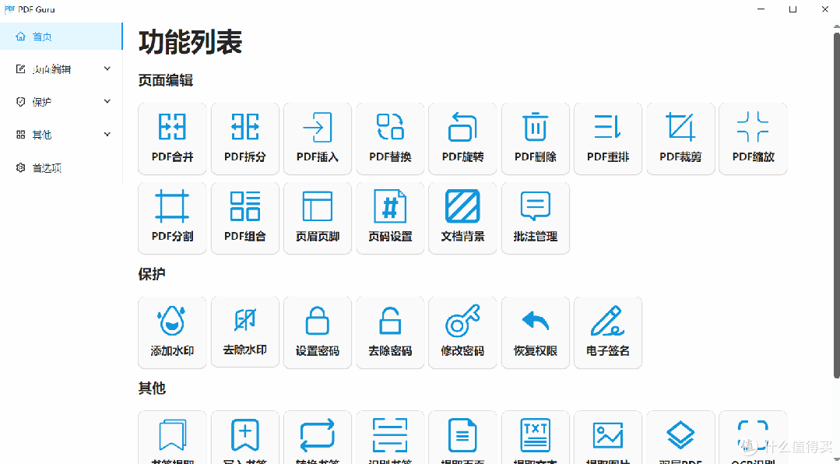Image resolution: width=840 pixels, height=464 pixels.
Task: Open the PDF合并 (merge) tool
Action: click(x=172, y=139)
